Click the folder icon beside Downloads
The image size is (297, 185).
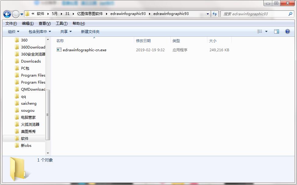pyautogui.click(x=17, y=61)
